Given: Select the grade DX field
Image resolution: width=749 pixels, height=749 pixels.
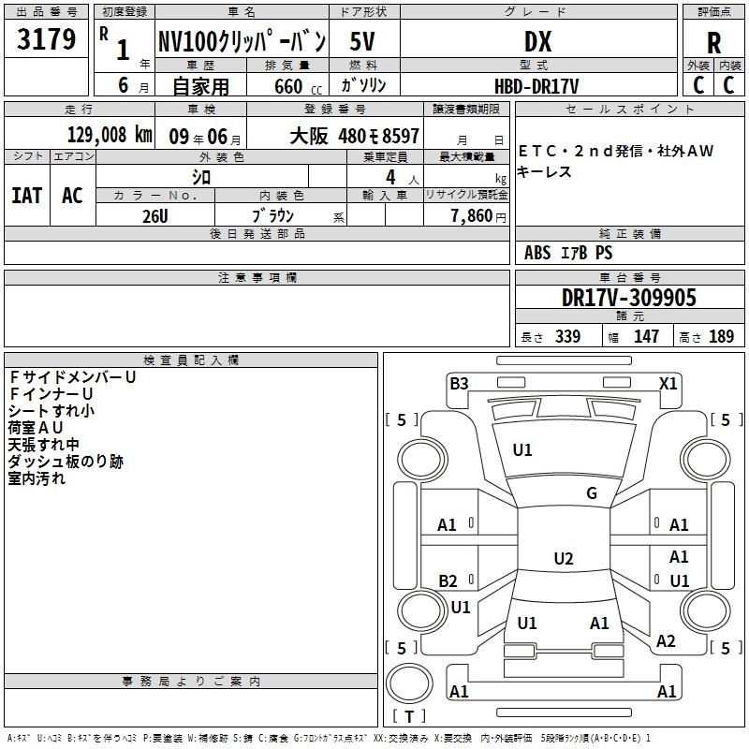Looking at the screenshot, I should tap(537, 41).
